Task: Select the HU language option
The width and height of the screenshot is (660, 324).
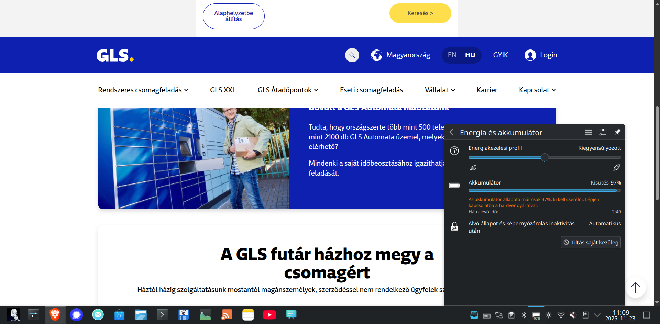Action: [470, 55]
